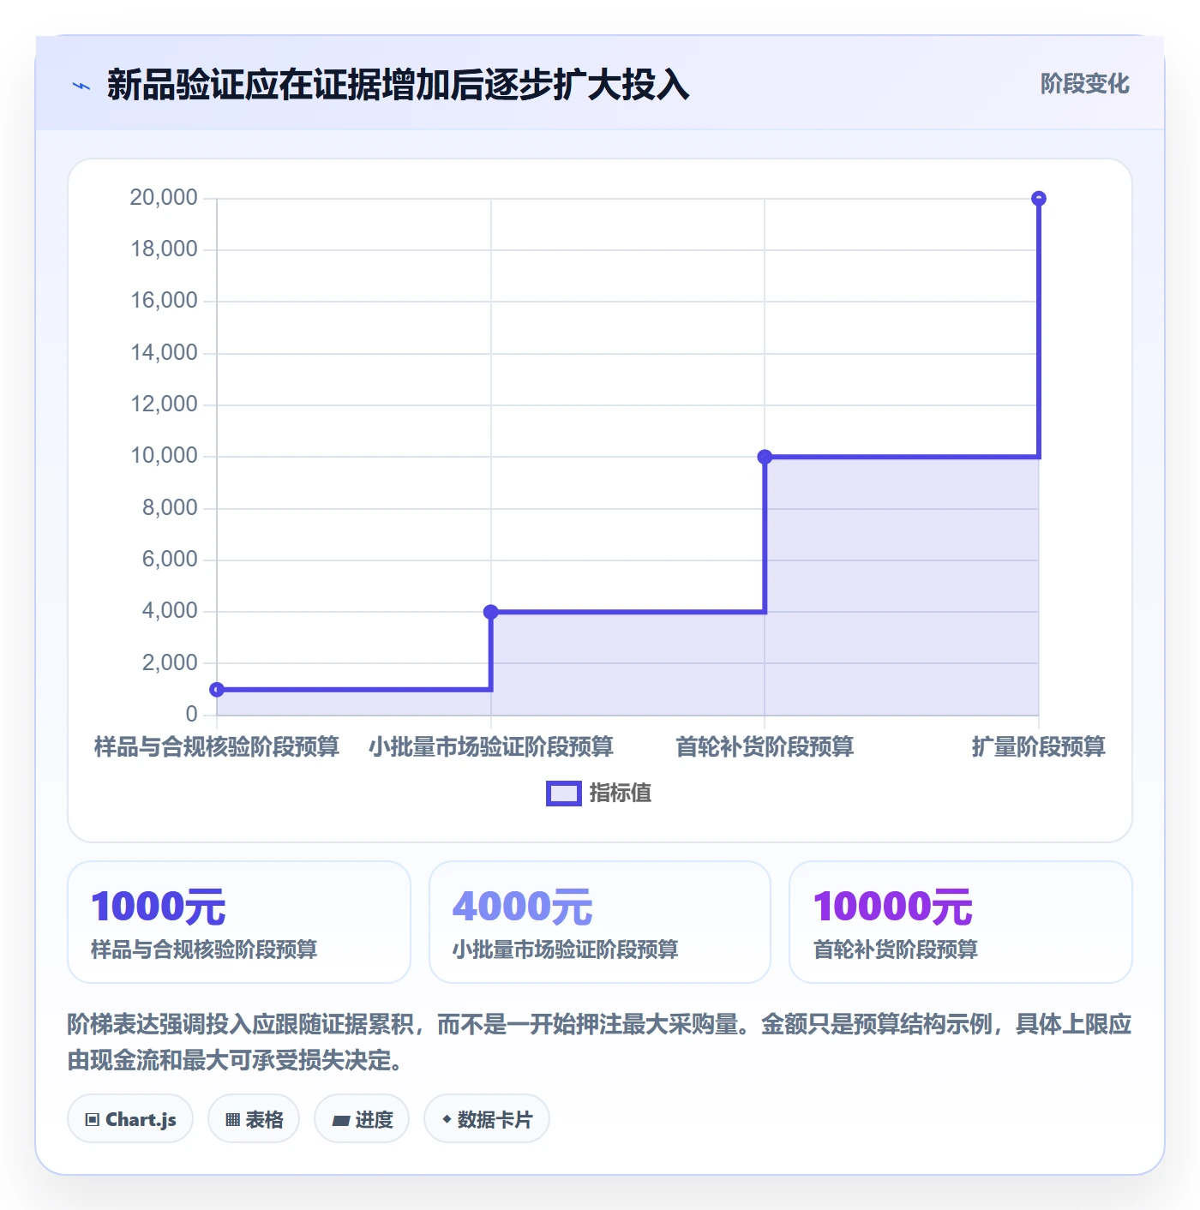Image resolution: width=1200 pixels, height=1210 pixels.
Task: Click the paragraph starting with 阶梯表达强调投入
Action: [600, 1042]
